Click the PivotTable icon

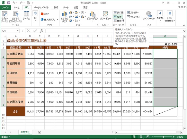(4, 17)
